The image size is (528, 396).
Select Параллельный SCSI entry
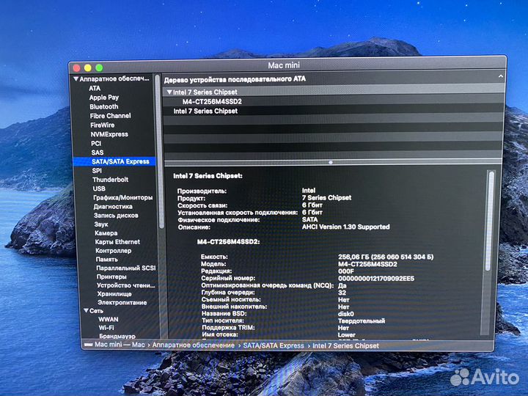[x=126, y=268]
